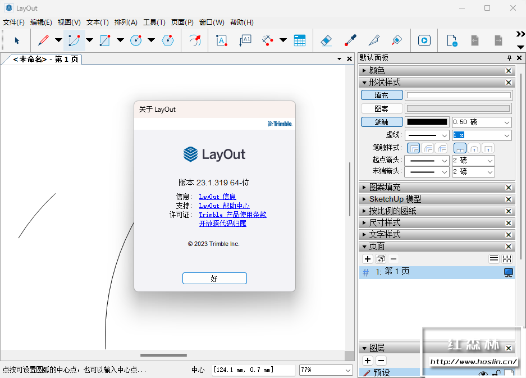
Task: Open the LayOut 信息 link
Action: tap(217, 197)
